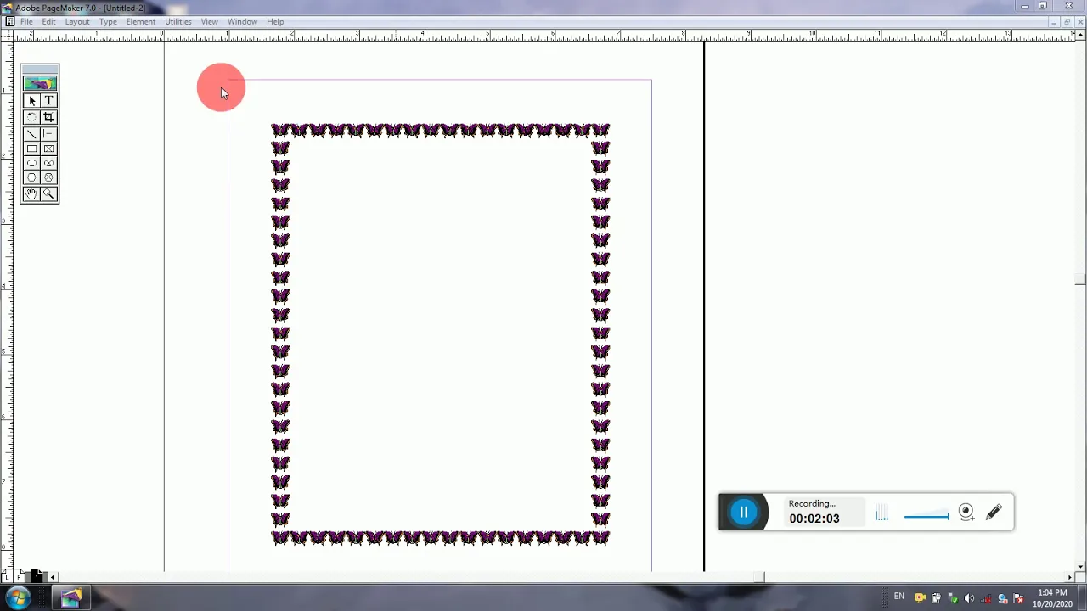The width and height of the screenshot is (1087, 611).
Task: Select the diagonal Line tool
Action: [32, 133]
